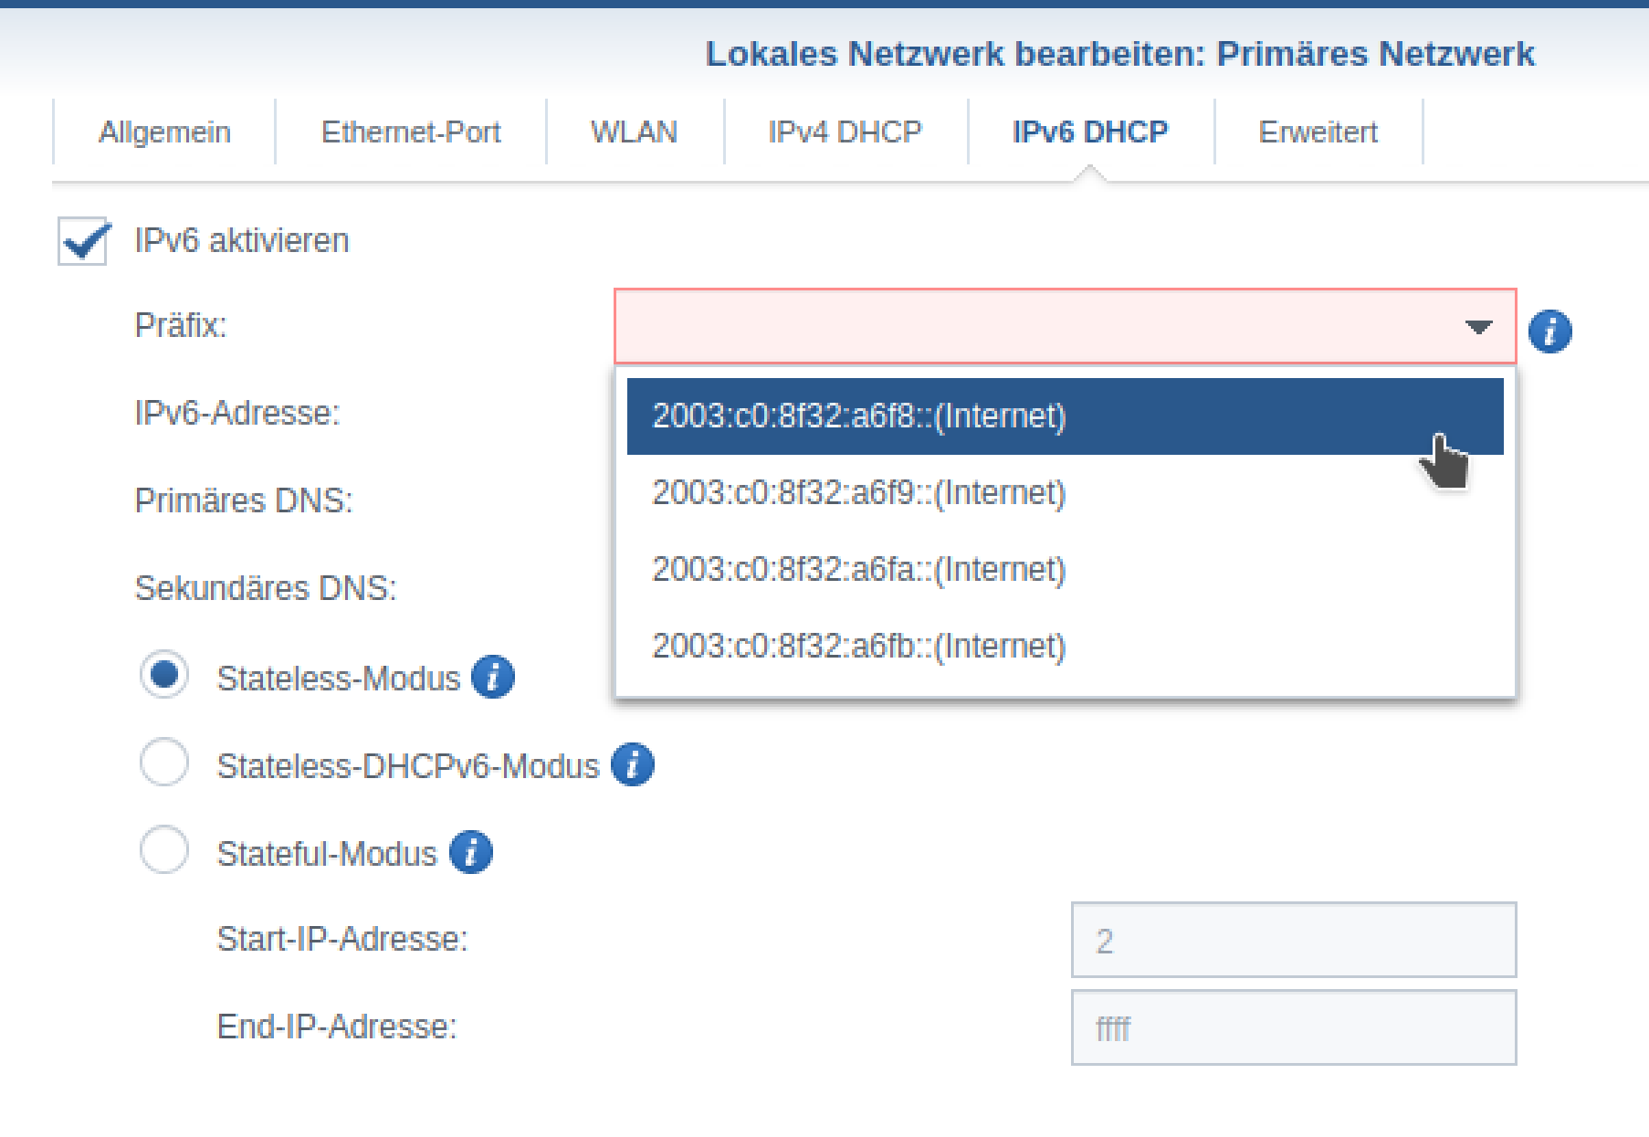Screen dimensions: 1649x1137
Task: Click the Start-IP-Adresse input field
Action: click(x=1293, y=941)
